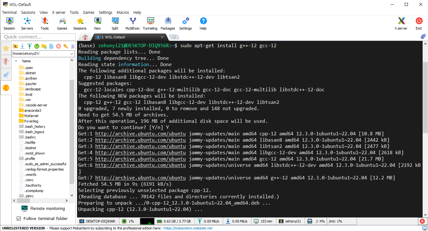Open the Macros paper plane sidebar tab
The height and width of the screenshot is (231, 428).
[x=6, y=75]
